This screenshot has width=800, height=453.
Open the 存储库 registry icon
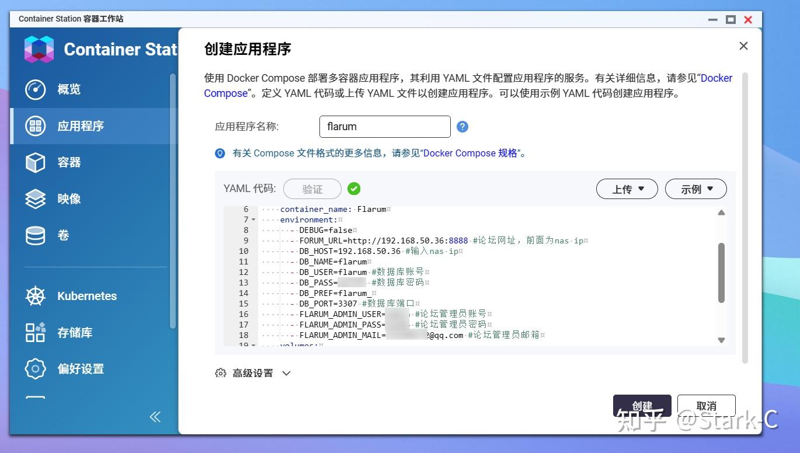pyautogui.click(x=35, y=332)
